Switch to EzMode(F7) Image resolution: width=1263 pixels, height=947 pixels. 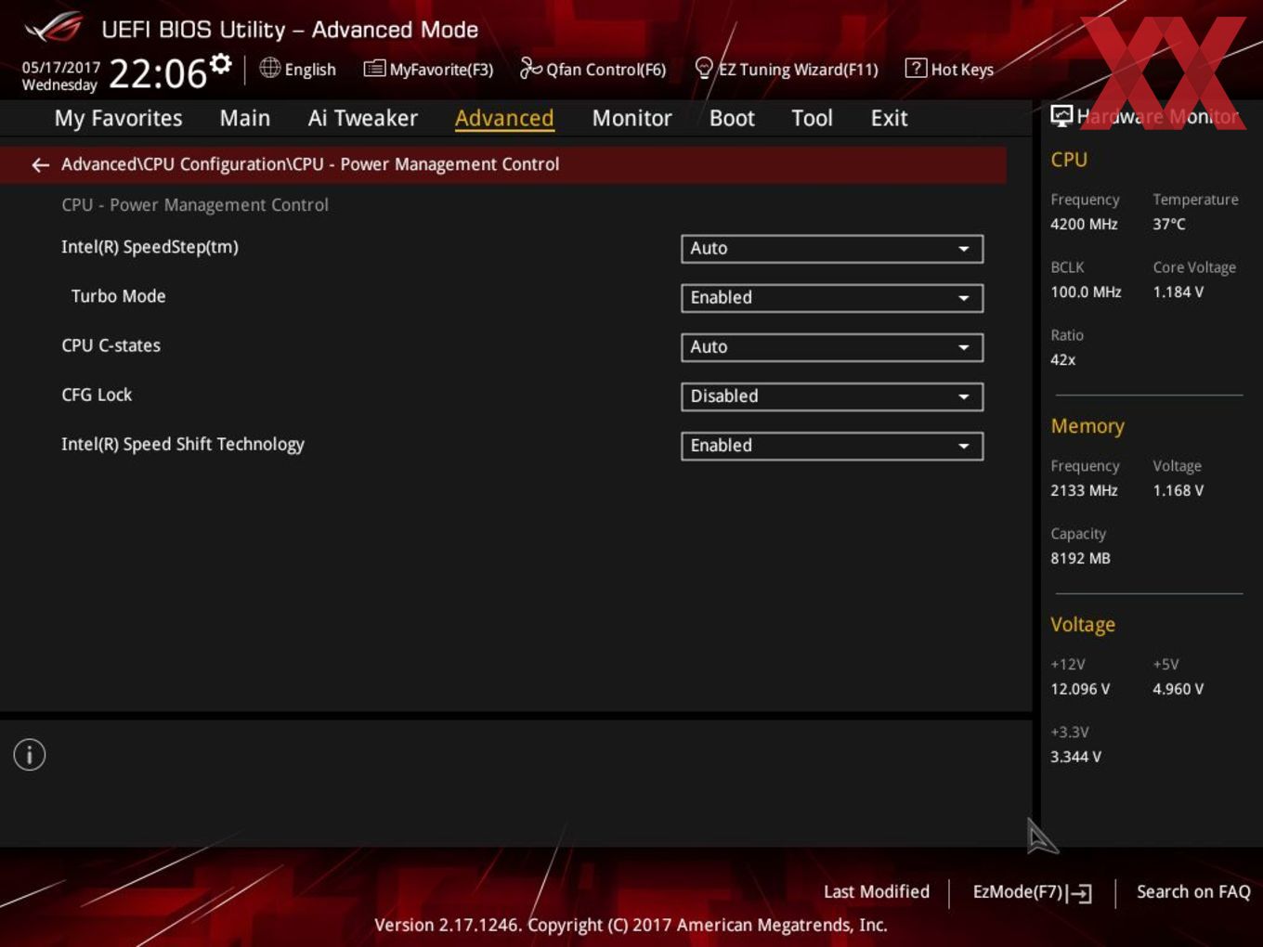click(1032, 892)
